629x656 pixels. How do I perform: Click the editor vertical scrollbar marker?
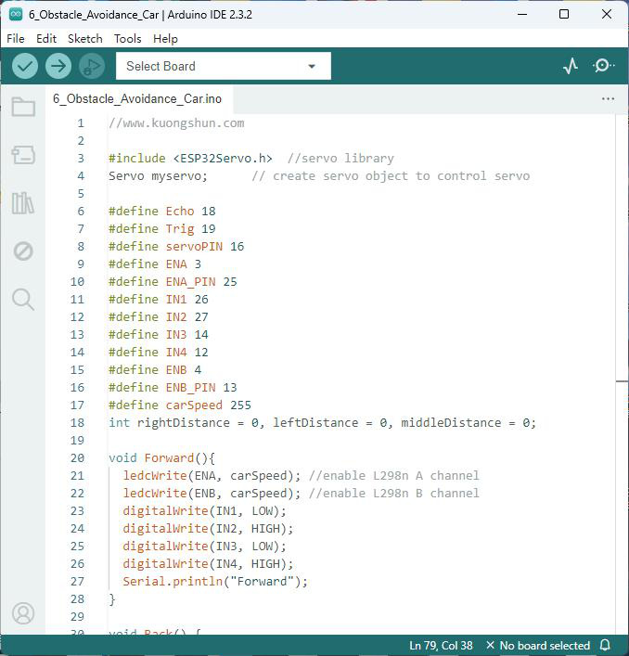pyautogui.click(x=622, y=381)
